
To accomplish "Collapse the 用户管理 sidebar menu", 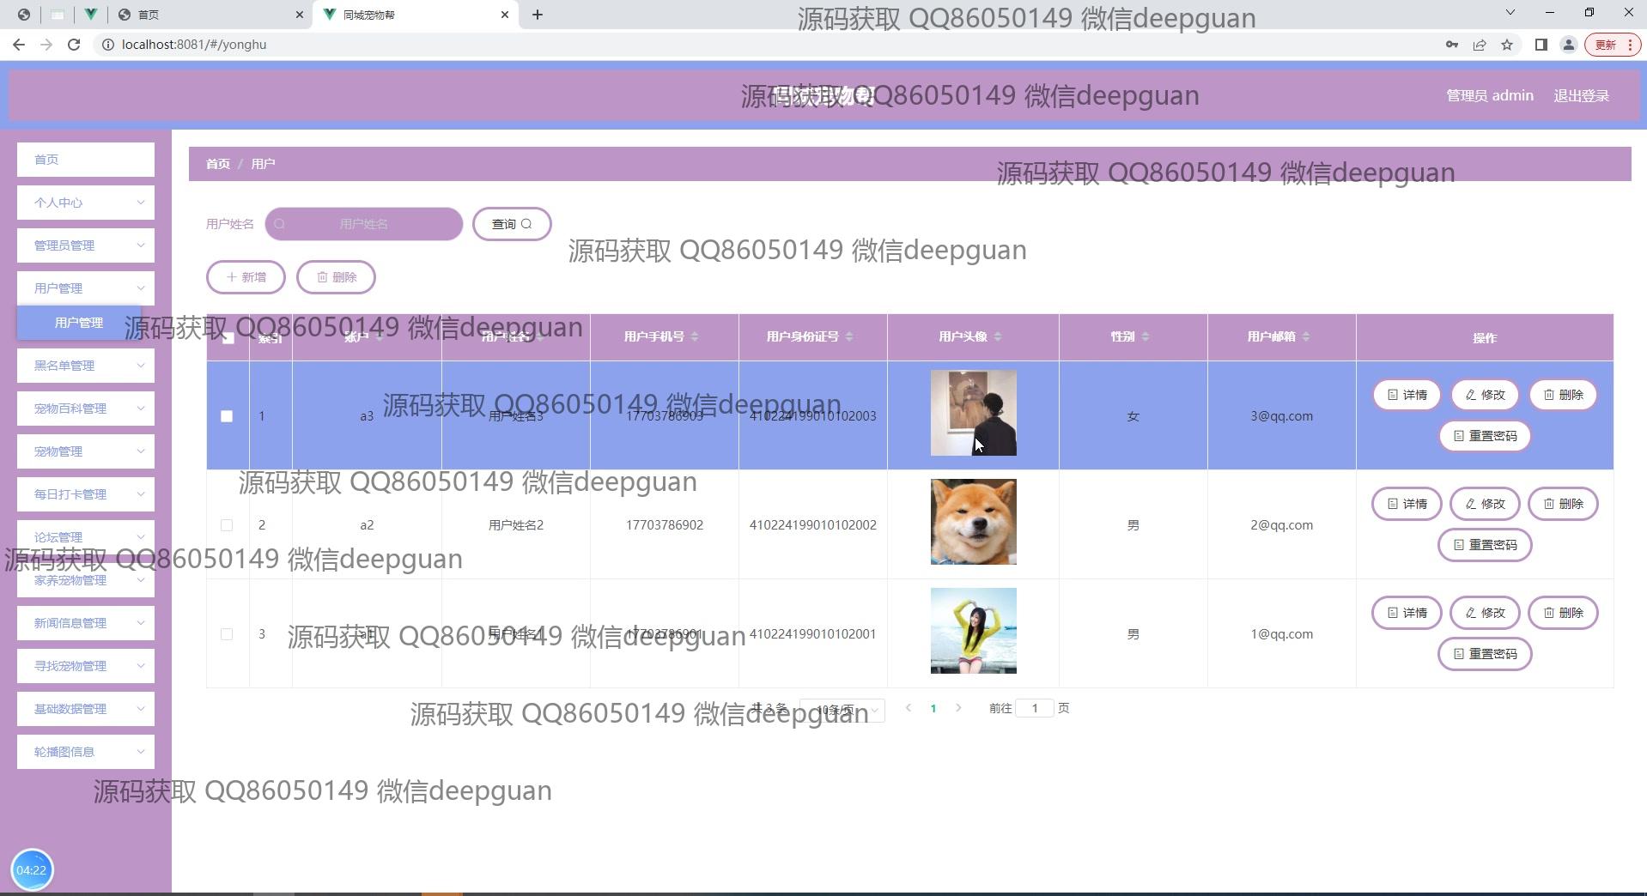I will pyautogui.click(x=86, y=288).
